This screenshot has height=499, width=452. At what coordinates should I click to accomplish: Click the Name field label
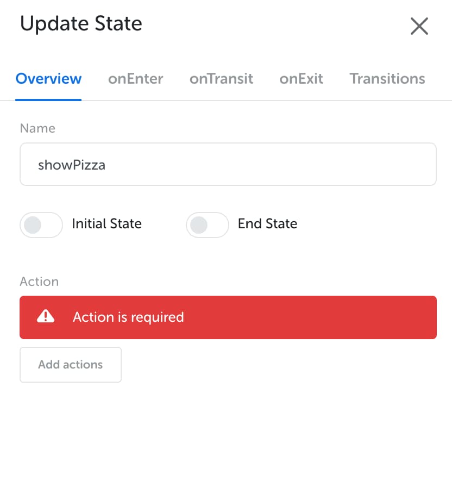point(37,129)
